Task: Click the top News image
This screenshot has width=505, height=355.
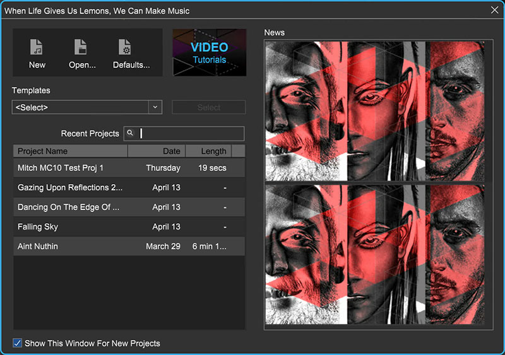Action: pyautogui.click(x=378, y=112)
